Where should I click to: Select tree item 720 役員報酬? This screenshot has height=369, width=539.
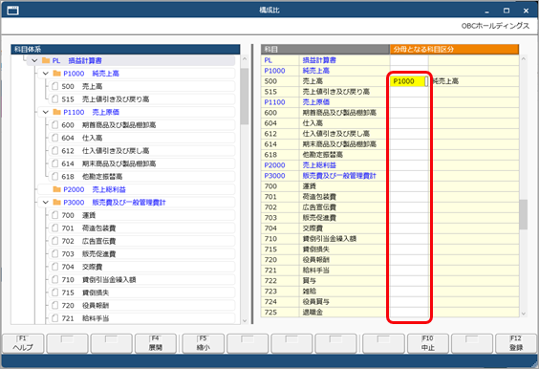point(141,305)
